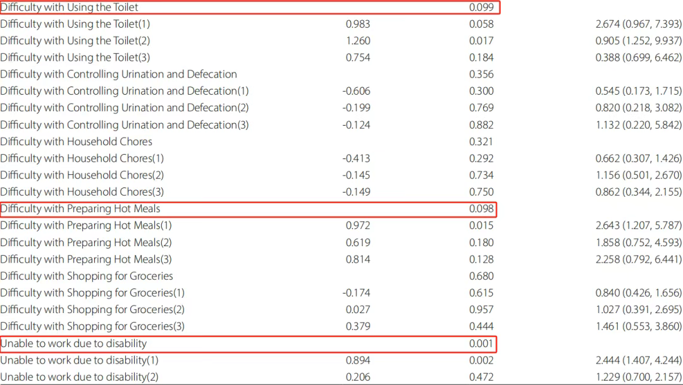Select the coefficient -0.606
683x385 pixels.
point(356,92)
